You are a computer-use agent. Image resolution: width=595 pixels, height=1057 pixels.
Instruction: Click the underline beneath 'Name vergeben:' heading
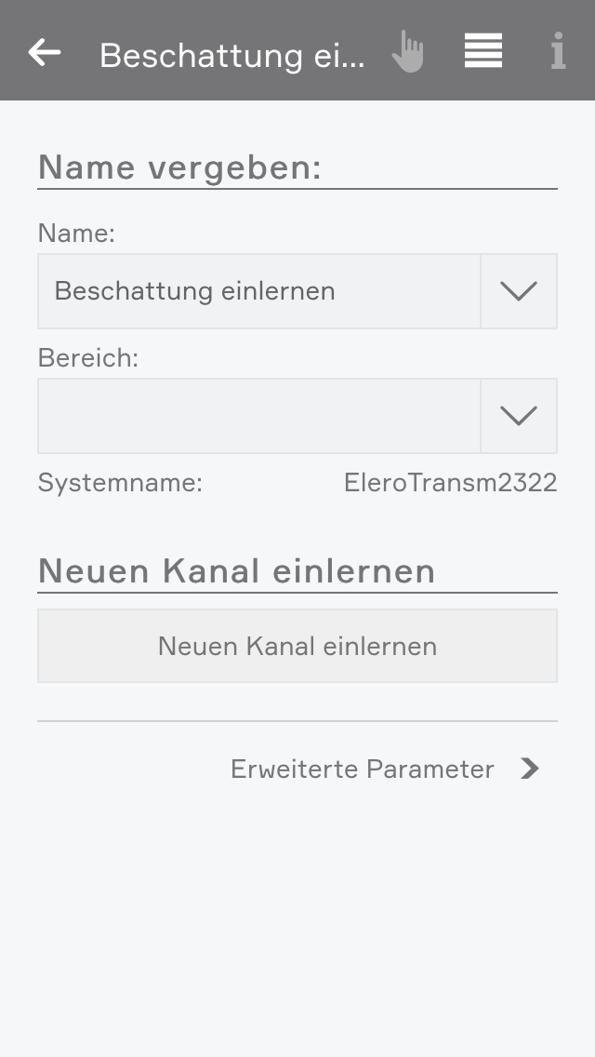297,189
